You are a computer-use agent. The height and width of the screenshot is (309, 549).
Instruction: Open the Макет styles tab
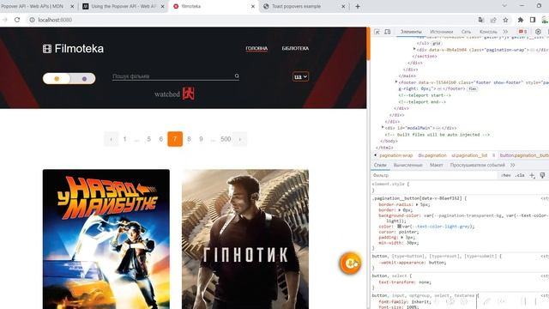click(437, 165)
